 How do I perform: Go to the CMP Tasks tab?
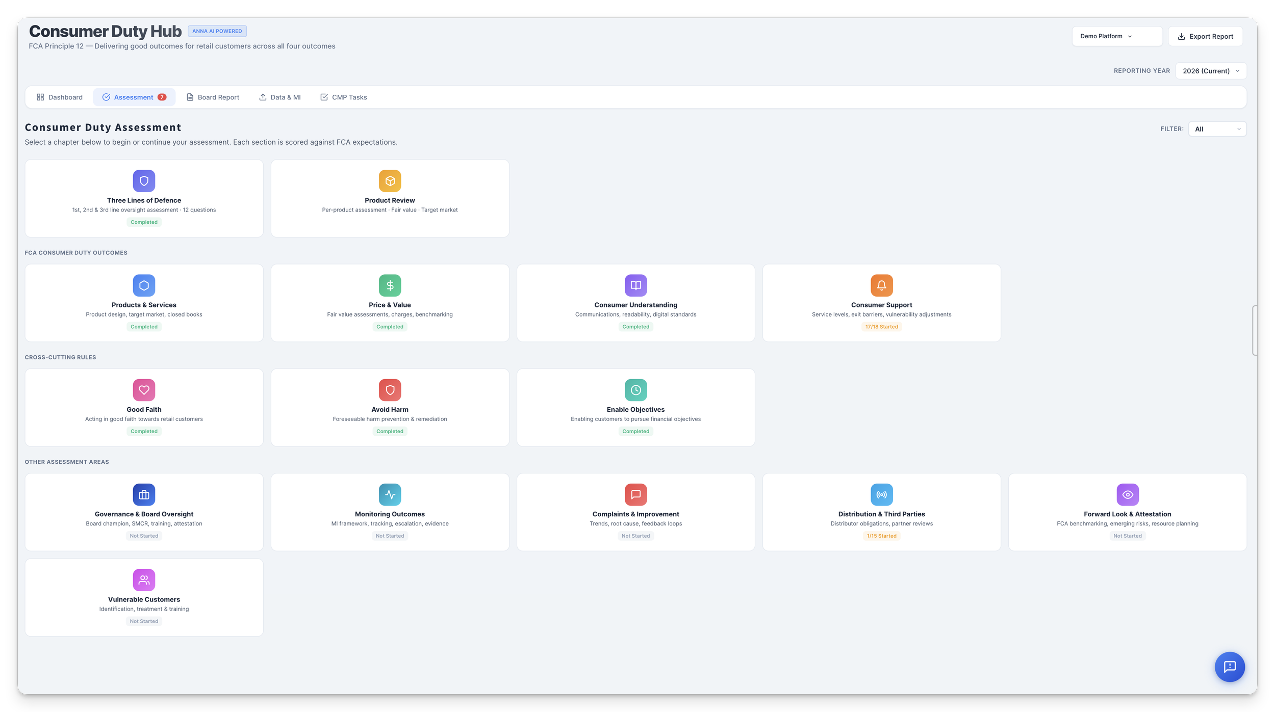tap(343, 97)
